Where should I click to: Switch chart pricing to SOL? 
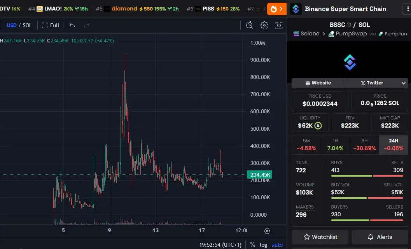(x=27, y=25)
